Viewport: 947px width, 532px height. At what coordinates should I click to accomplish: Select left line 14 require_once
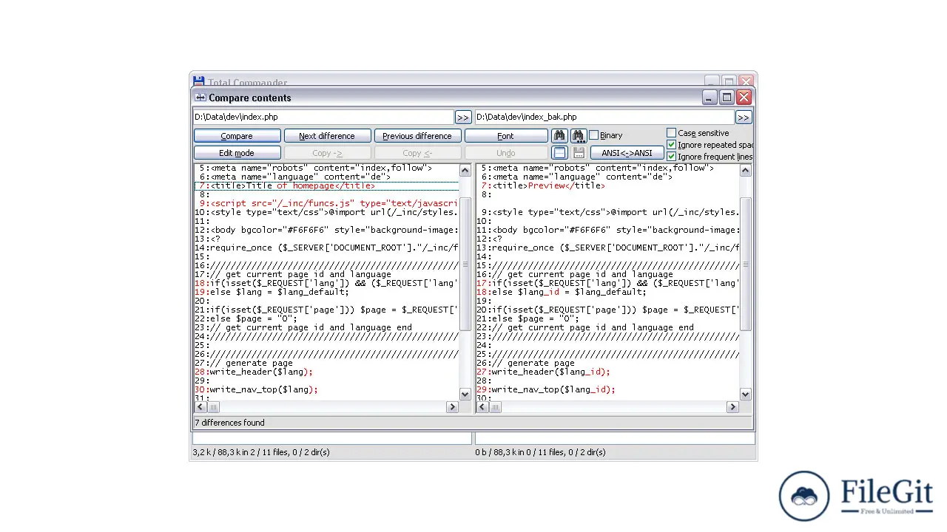(x=326, y=248)
